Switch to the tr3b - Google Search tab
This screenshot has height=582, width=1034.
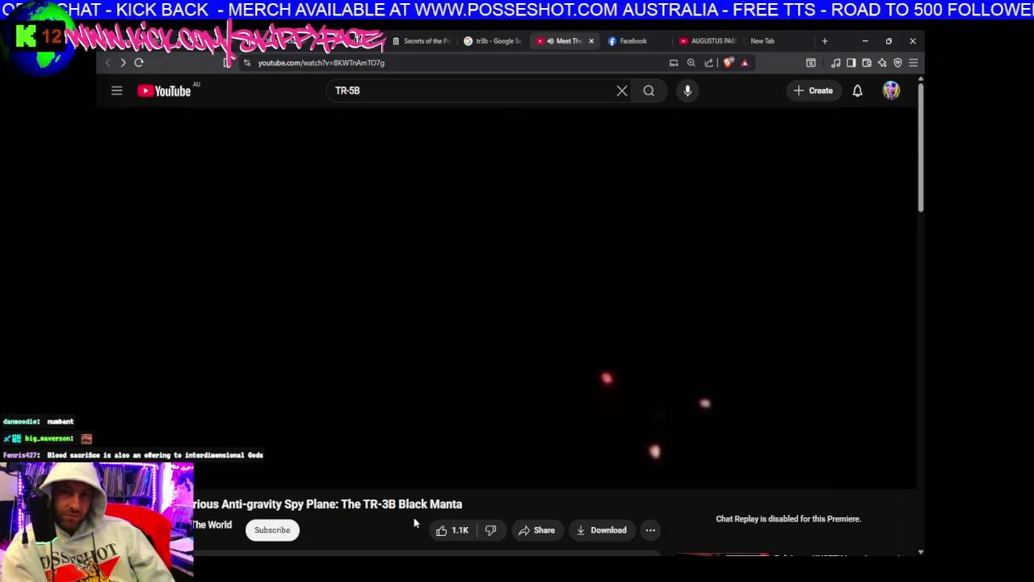click(x=493, y=40)
